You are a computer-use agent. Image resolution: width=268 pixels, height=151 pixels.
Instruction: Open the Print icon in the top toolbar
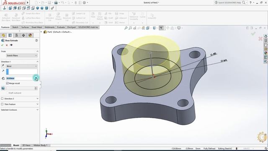click(x=56, y=3)
